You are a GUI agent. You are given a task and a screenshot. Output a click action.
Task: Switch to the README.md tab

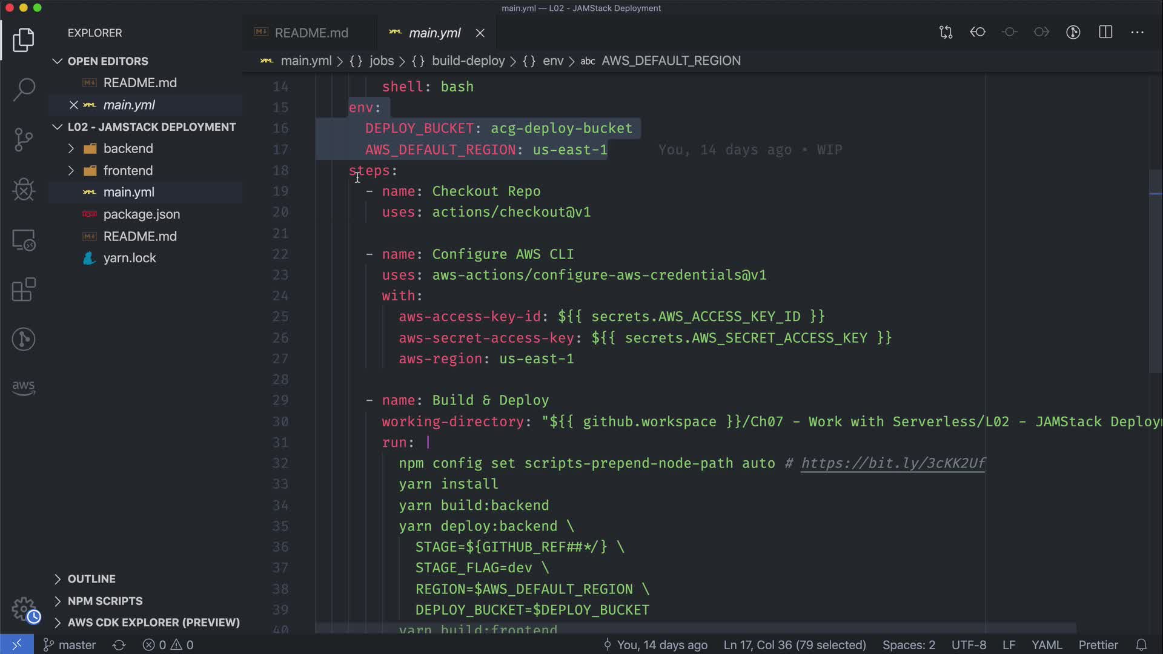pos(311,33)
